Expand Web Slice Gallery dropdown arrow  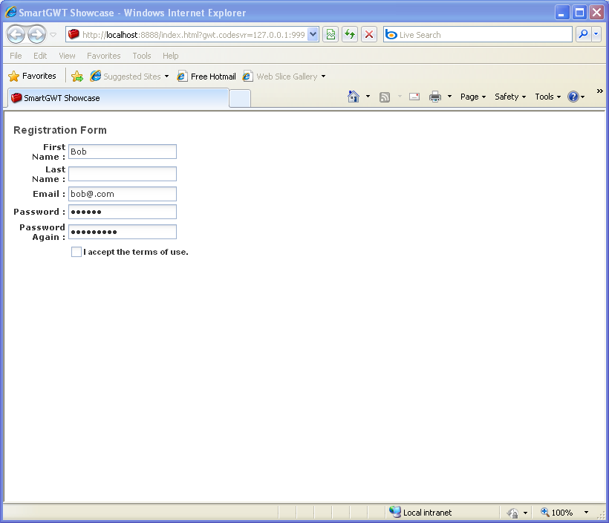coord(323,77)
